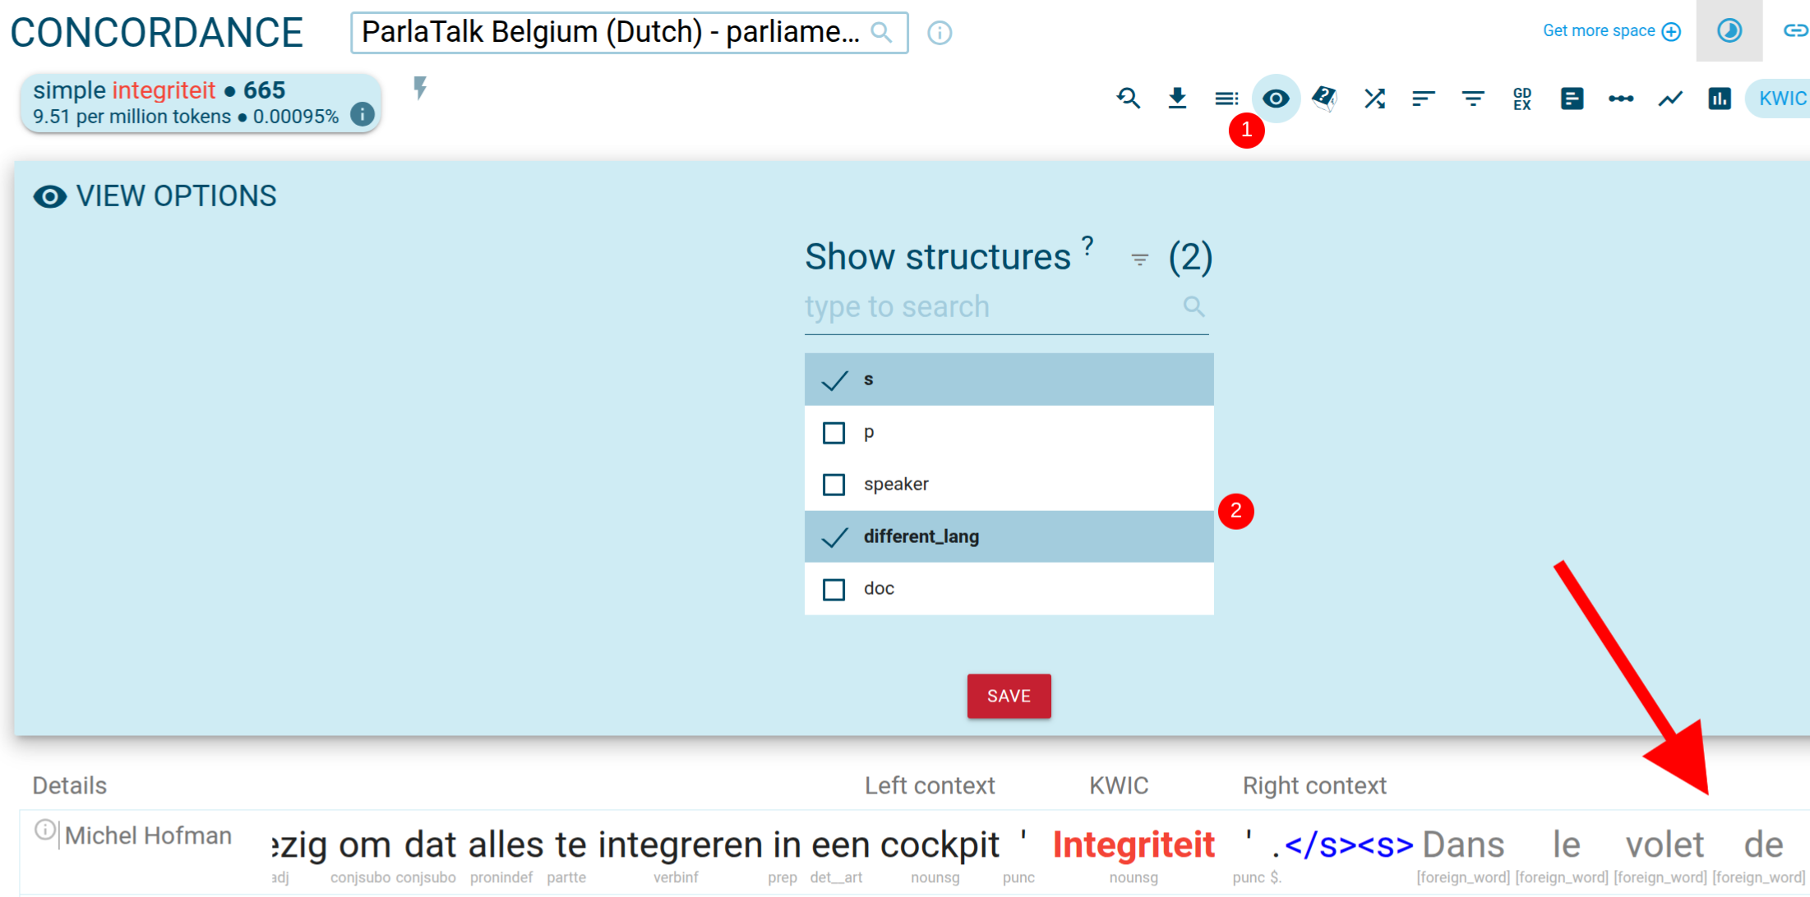
Task: Open the view options eye icon
Action: coord(1276,98)
